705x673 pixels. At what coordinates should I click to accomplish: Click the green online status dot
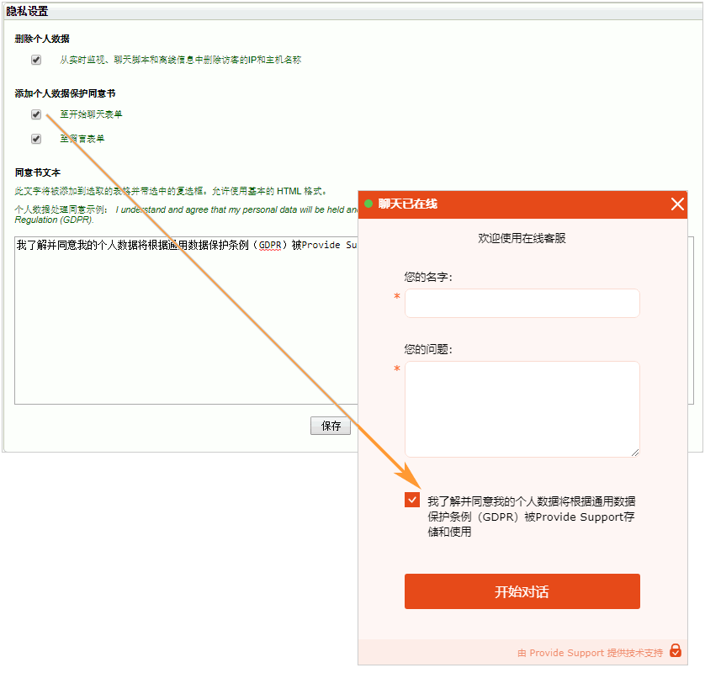tap(368, 204)
